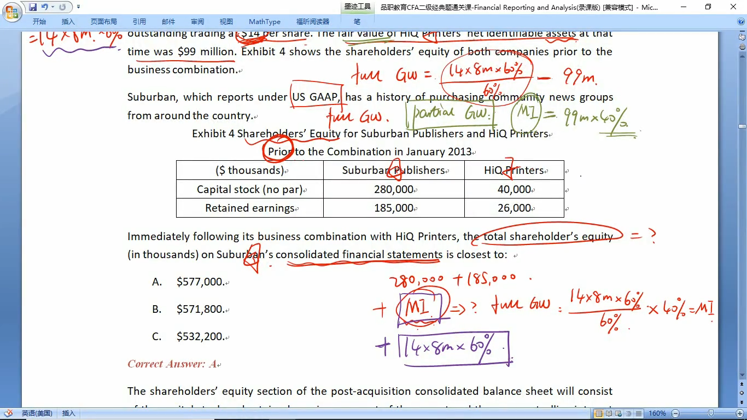Click the 160% zoom level button
The width and height of the screenshot is (747, 420).
(657, 413)
